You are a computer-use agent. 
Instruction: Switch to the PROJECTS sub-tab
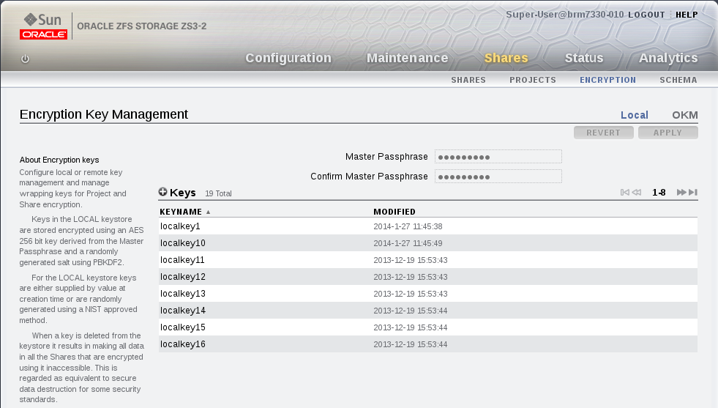(x=533, y=80)
